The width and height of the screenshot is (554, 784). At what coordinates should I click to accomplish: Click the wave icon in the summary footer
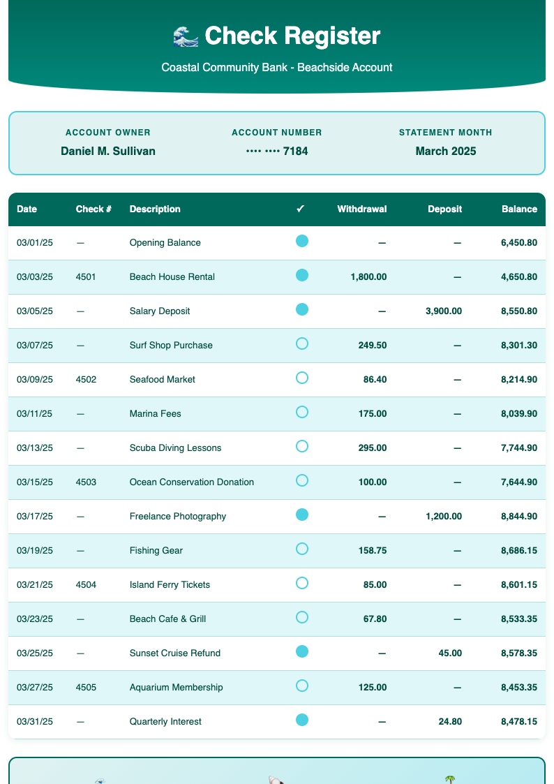click(x=98, y=782)
